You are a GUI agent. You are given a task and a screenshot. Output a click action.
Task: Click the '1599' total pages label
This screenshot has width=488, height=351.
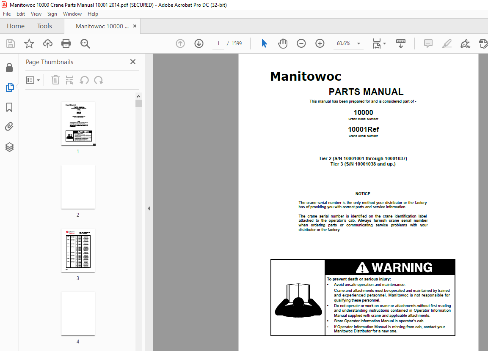pos(237,44)
